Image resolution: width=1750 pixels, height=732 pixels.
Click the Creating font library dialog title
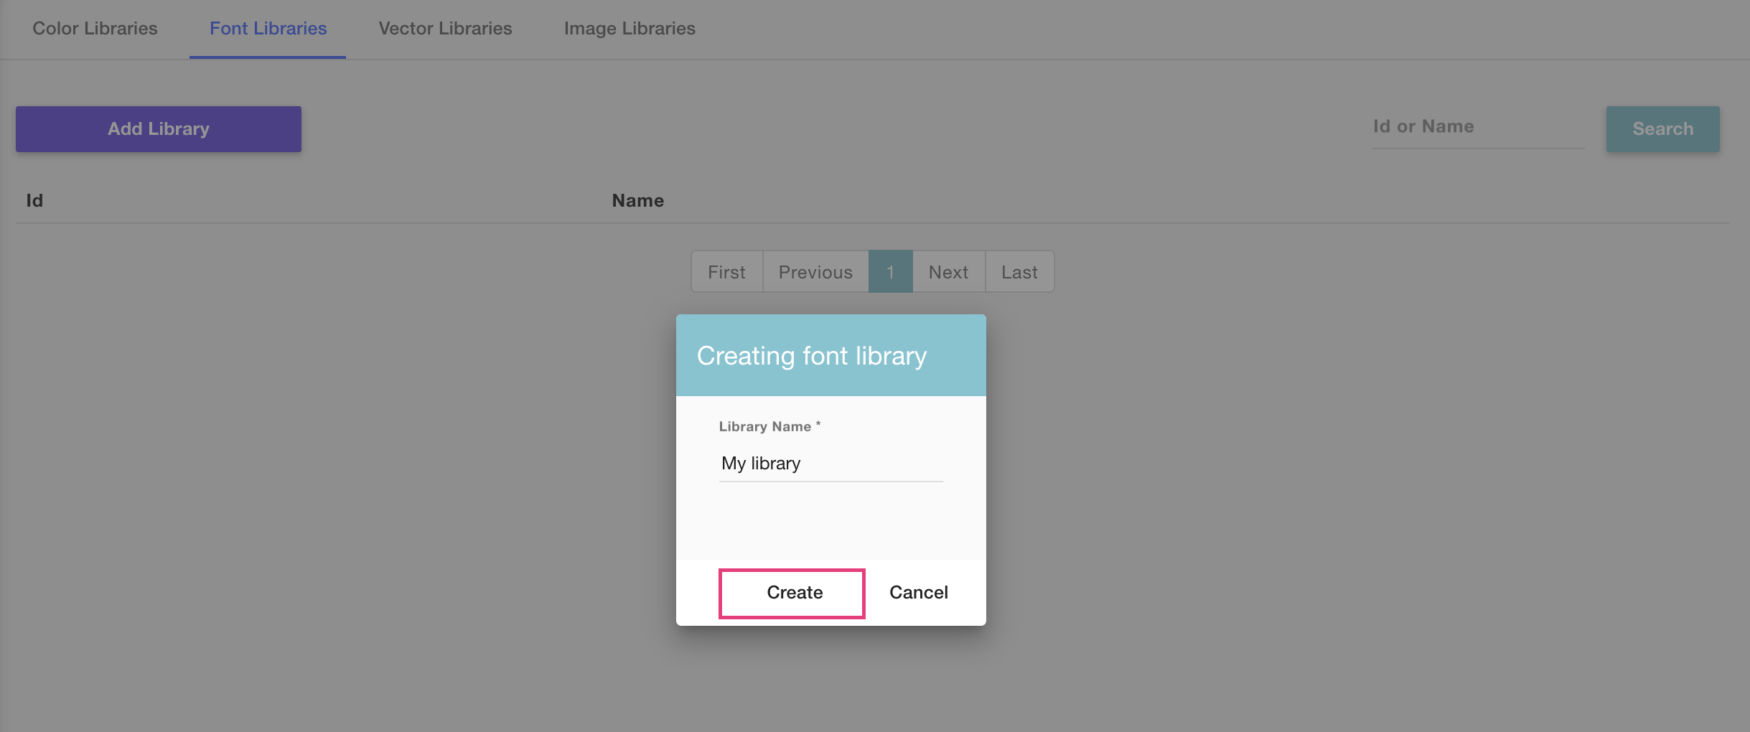[x=811, y=355]
